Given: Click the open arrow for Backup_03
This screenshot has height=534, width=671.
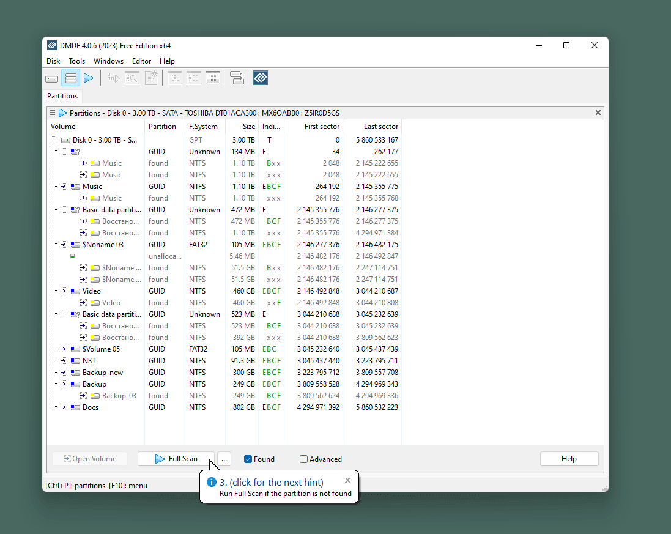Looking at the screenshot, I should [83, 395].
